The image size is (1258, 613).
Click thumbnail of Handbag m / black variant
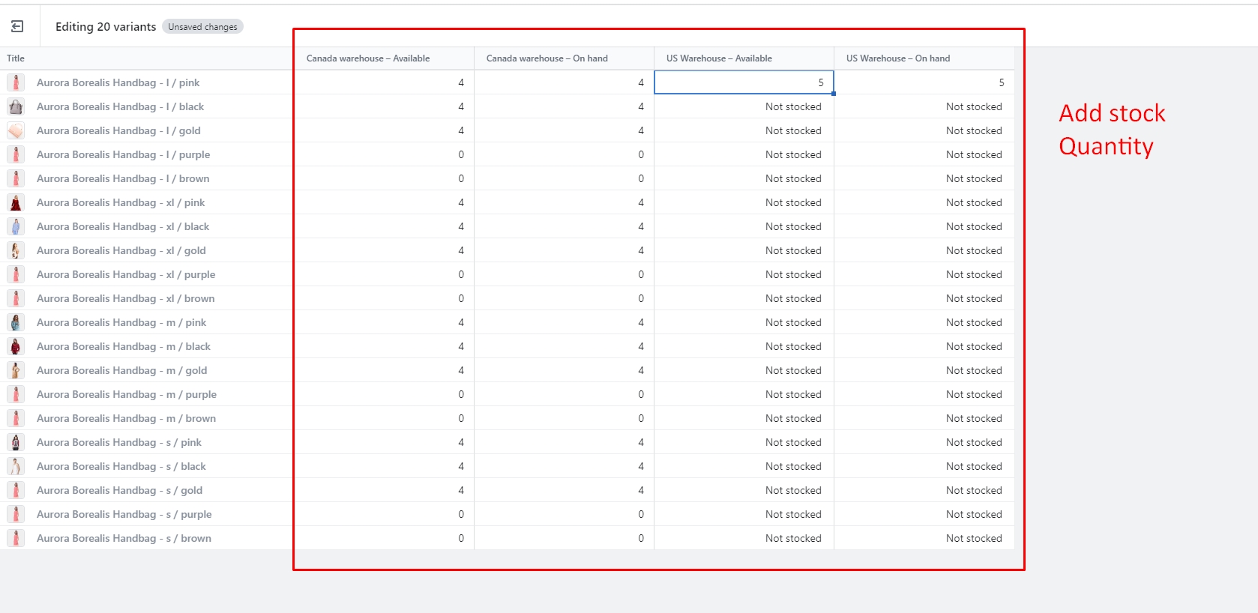click(x=16, y=346)
